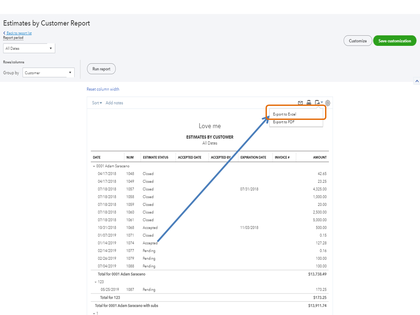Click the Reset column width link
Viewport: 420px width, 315px height.
point(103,89)
